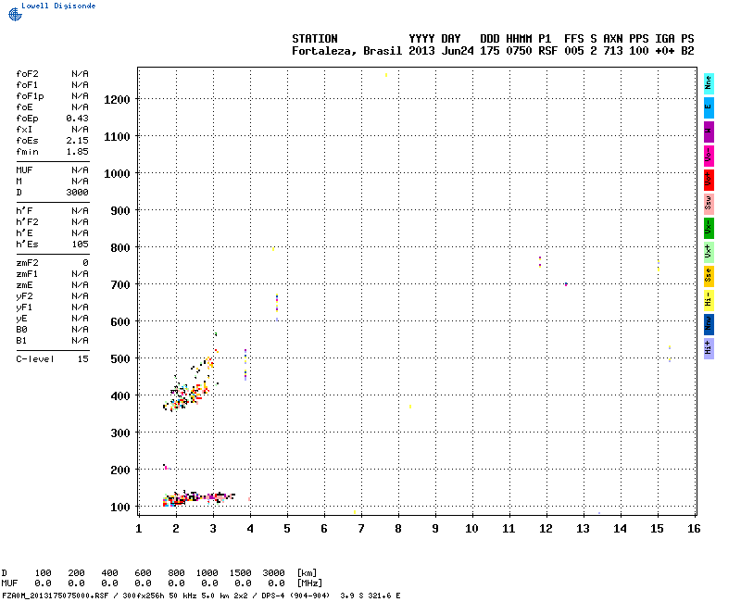Choose the dark green Vx- legend swatch
Viewport: 741px width, 602px height.
tap(709, 228)
